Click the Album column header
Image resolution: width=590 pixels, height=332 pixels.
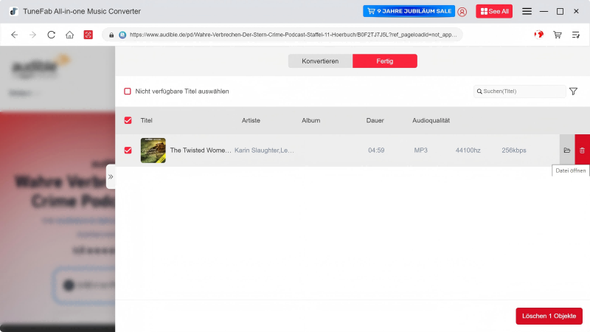[310, 120]
